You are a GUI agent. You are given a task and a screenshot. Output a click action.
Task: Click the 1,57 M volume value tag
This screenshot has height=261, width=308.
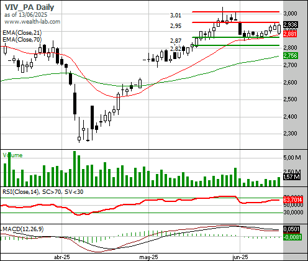pyautogui.click(x=292, y=177)
